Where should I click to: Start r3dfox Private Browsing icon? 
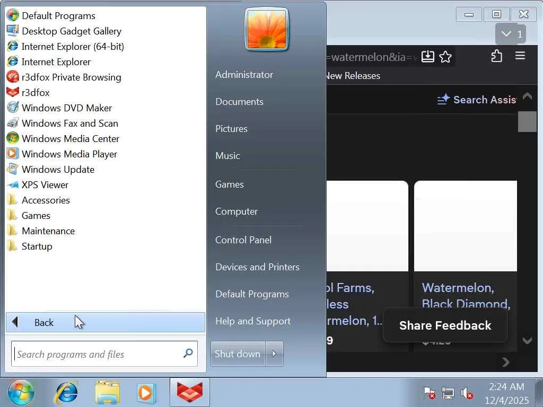point(13,77)
